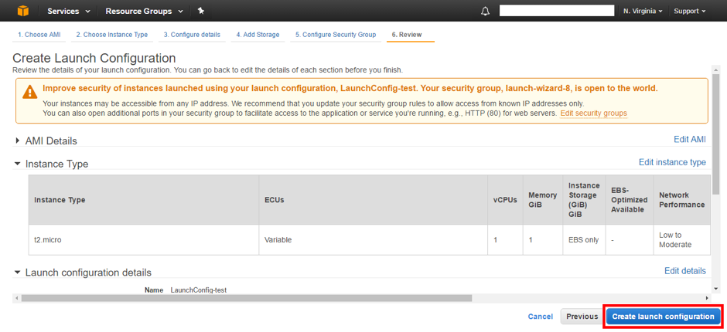Click the Previous button
727x332 pixels.
(582, 317)
